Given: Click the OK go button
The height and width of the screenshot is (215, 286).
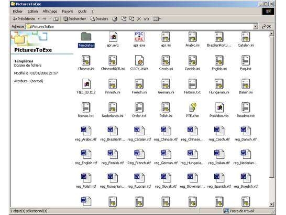Looking at the screenshot, I should (267, 27).
